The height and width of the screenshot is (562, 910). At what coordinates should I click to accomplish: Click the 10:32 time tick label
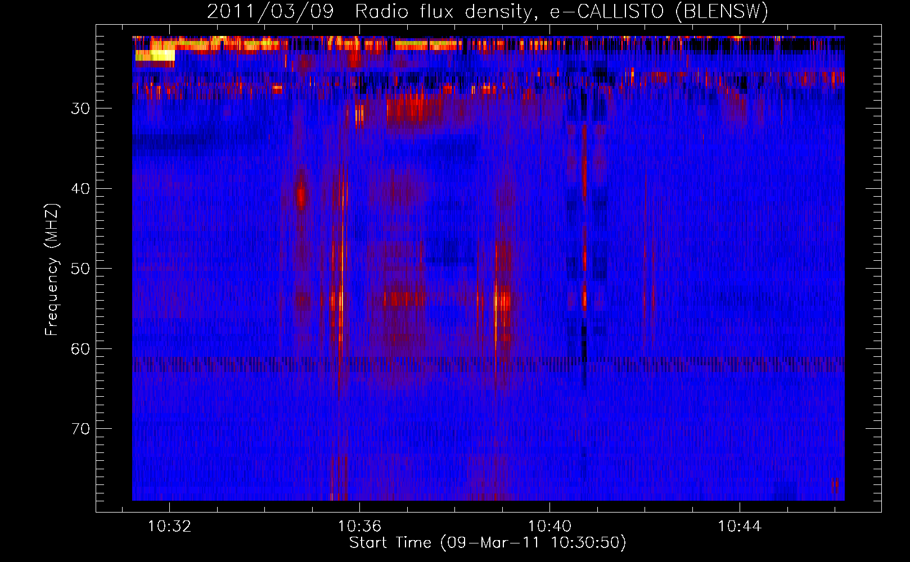pos(169,527)
